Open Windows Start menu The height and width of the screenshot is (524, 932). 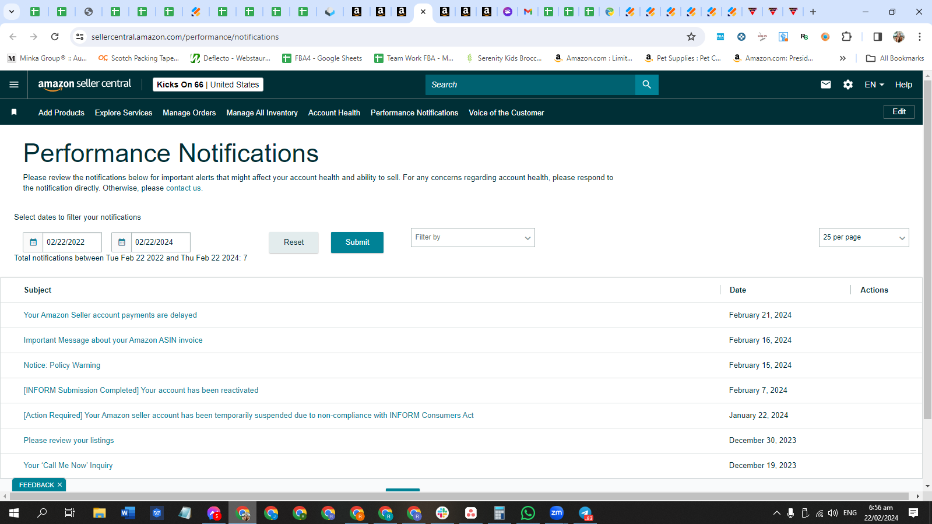click(x=14, y=513)
